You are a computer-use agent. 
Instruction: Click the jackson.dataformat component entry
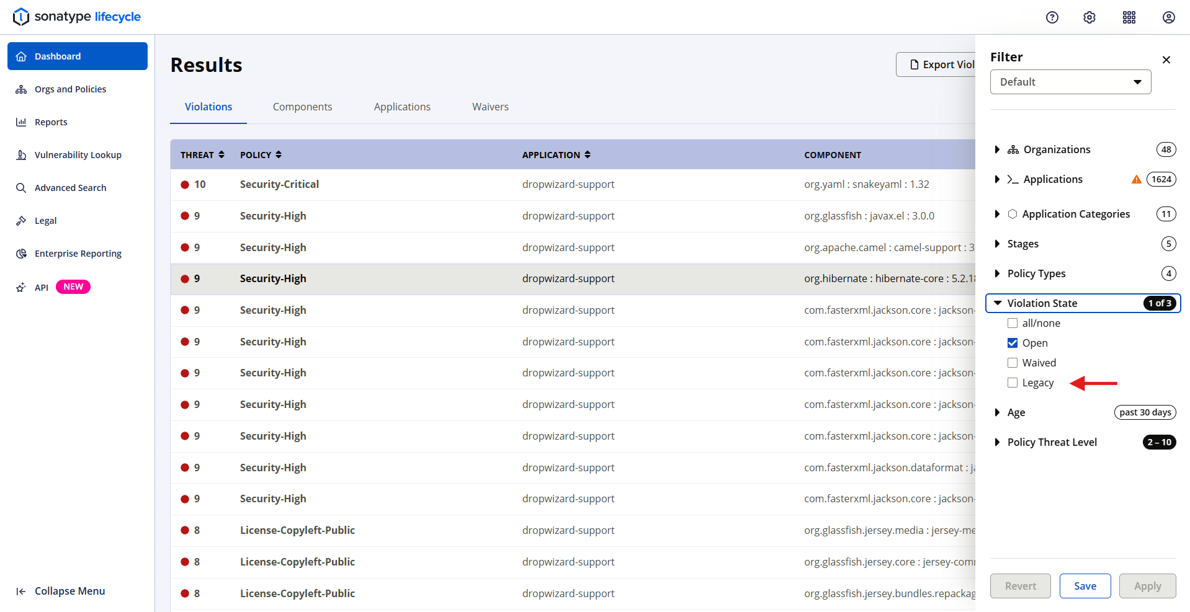(890, 468)
